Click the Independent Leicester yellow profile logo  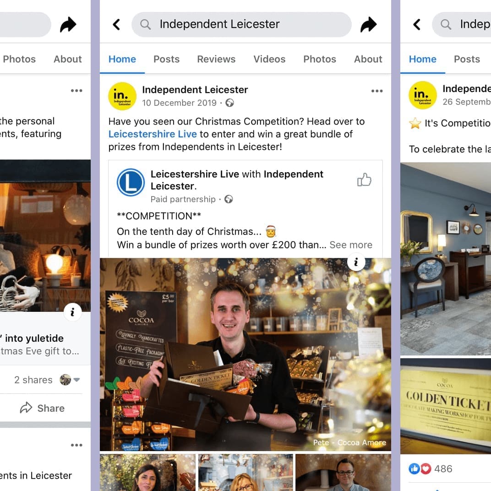coord(122,96)
